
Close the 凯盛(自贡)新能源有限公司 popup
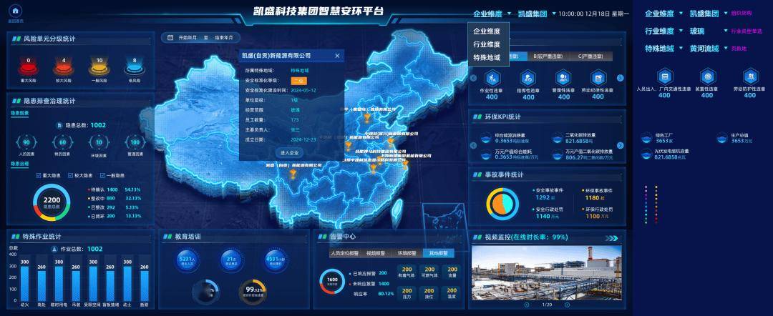(337, 55)
